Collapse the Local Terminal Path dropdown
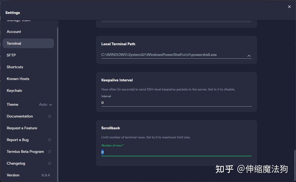This screenshot has width=296, height=182. [249, 56]
